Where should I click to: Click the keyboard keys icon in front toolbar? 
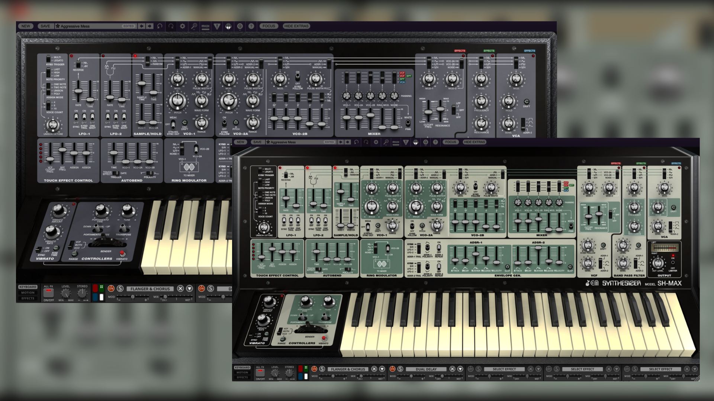click(x=416, y=142)
